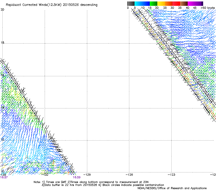Image resolution: width=216 pixels, height=190 pixels.
Task: Click the longitude label '-123'
Action: point(172,175)
